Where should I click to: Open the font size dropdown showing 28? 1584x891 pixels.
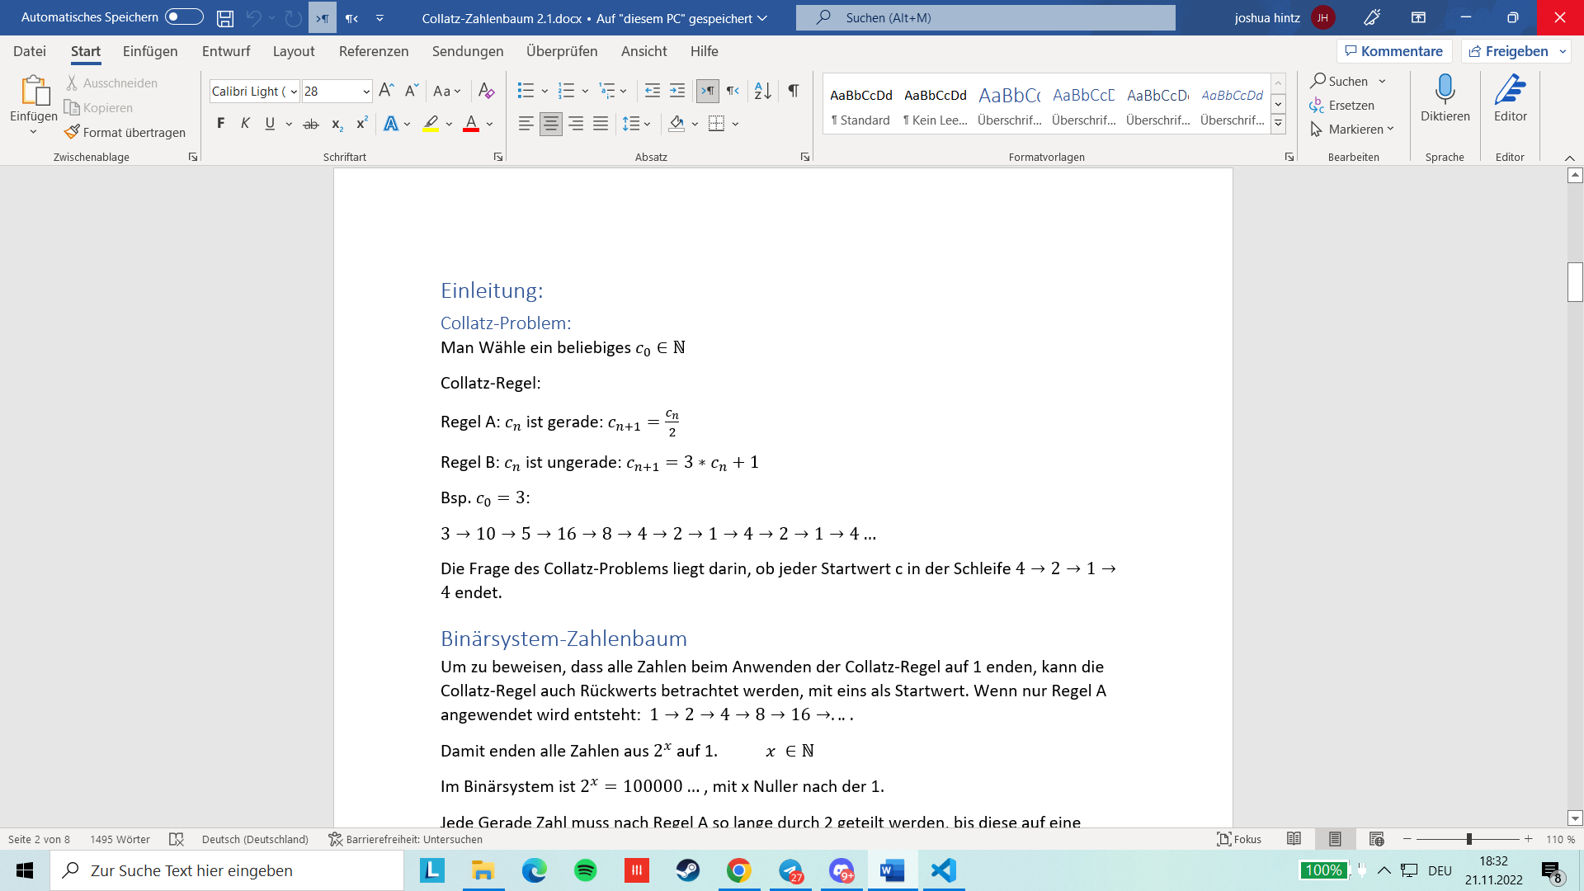point(366,92)
